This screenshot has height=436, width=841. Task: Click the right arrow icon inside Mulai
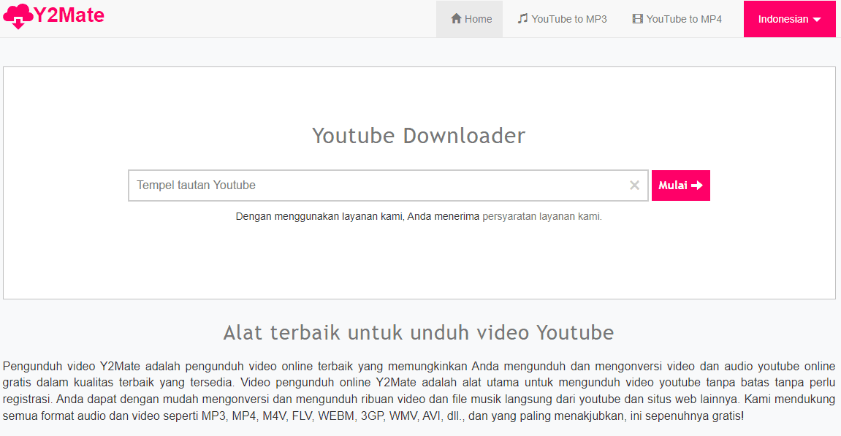(x=697, y=186)
